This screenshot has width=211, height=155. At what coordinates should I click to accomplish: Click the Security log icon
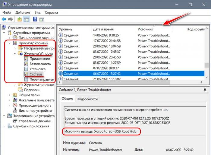coord(26,64)
